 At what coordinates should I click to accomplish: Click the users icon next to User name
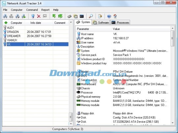[x=78, y=42]
